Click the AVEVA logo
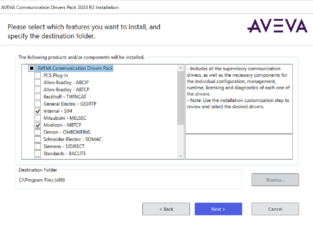The width and height of the screenshot is (313, 228). click(277, 26)
